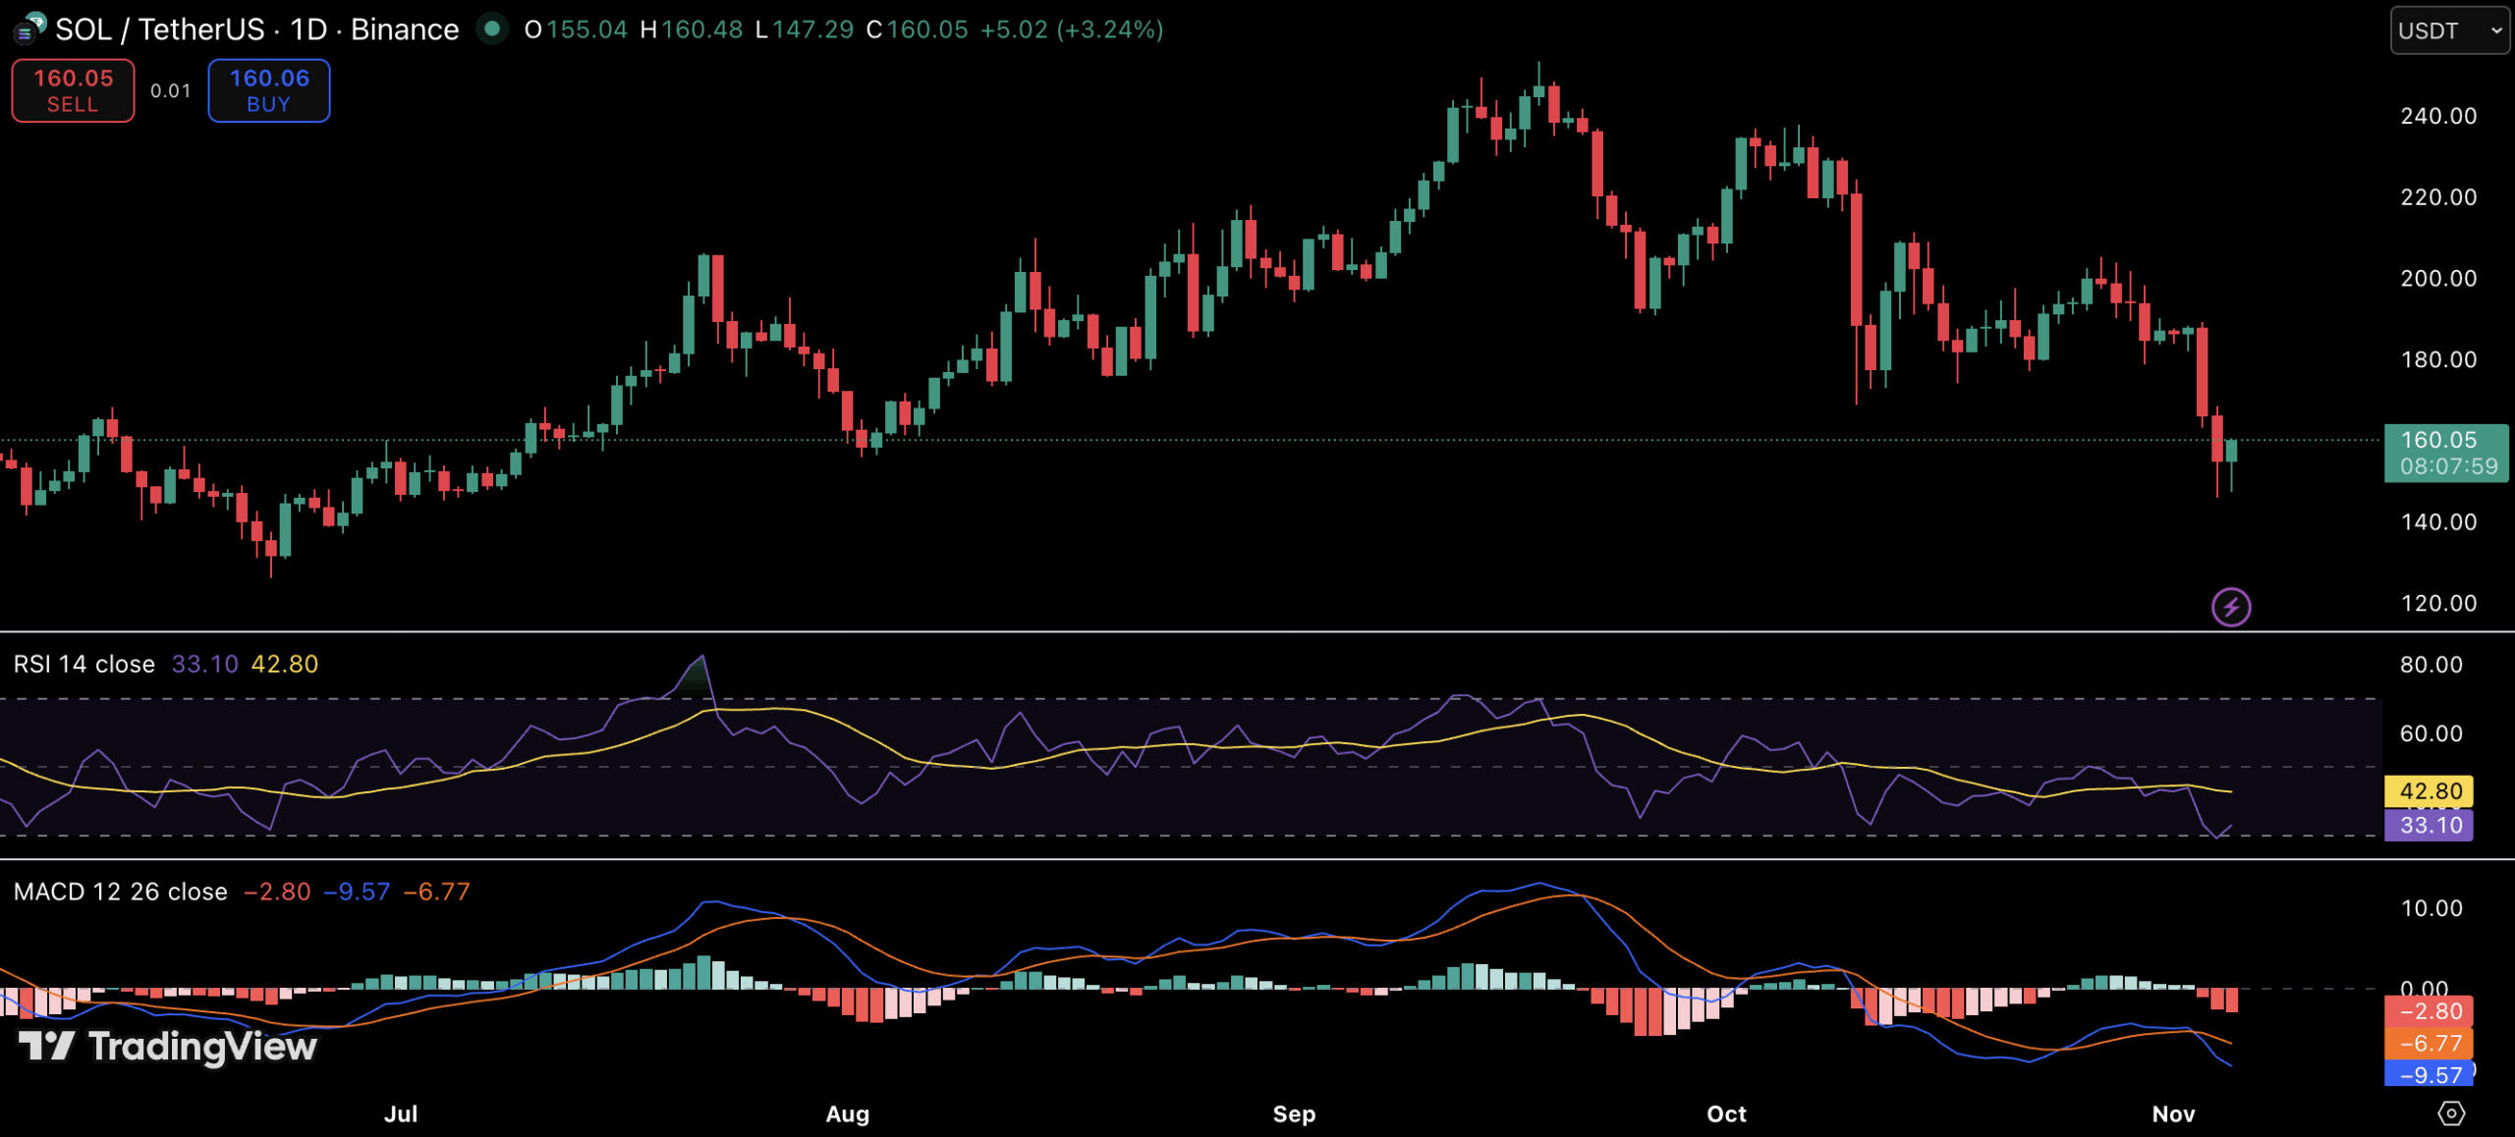Viewport: 2515px width, 1137px height.
Task: Click the green market status dot
Action: (492, 29)
